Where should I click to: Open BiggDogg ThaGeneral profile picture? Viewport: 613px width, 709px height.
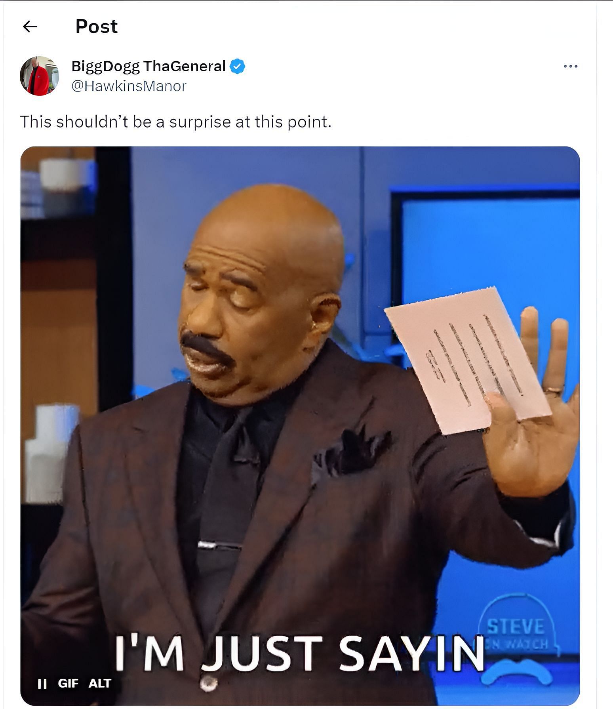coord(40,76)
